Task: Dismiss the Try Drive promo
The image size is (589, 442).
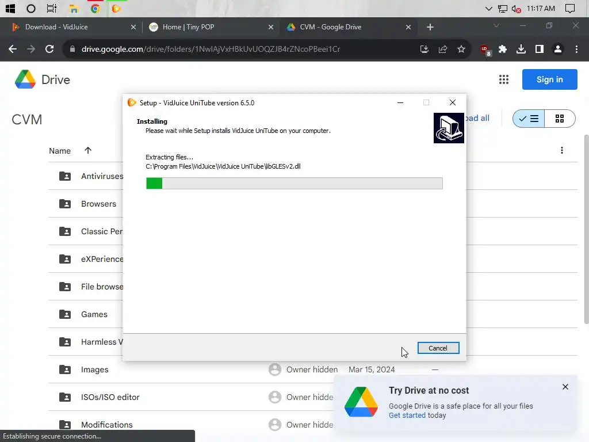Action: (565, 387)
